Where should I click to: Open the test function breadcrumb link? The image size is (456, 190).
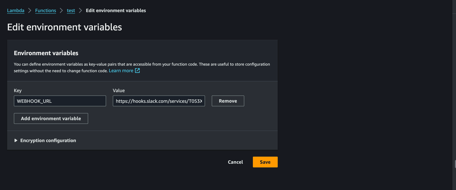(71, 11)
